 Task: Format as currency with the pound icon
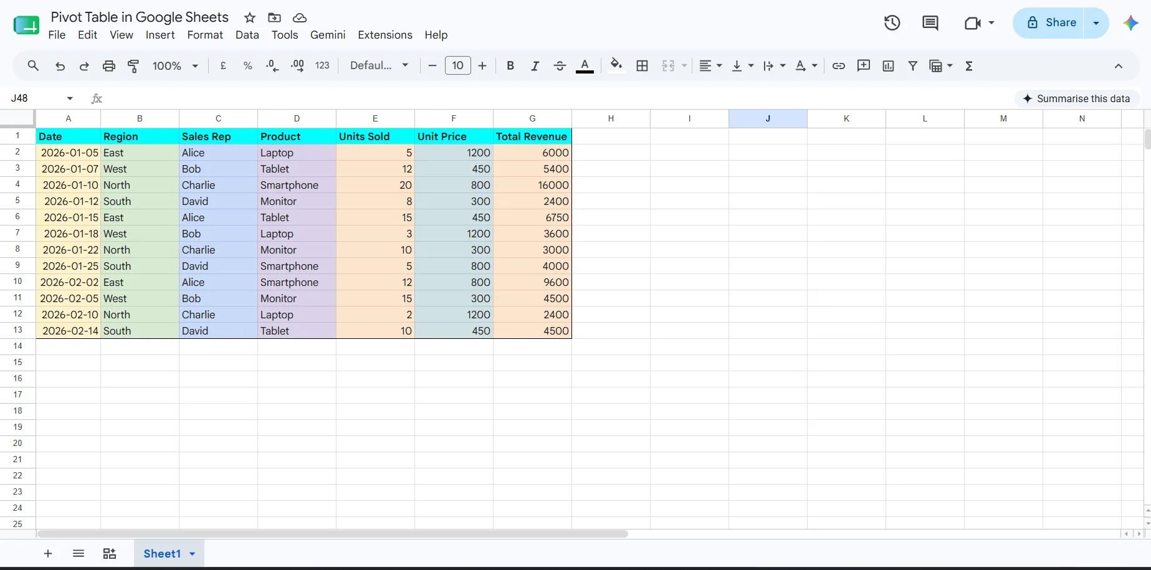(x=223, y=66)
